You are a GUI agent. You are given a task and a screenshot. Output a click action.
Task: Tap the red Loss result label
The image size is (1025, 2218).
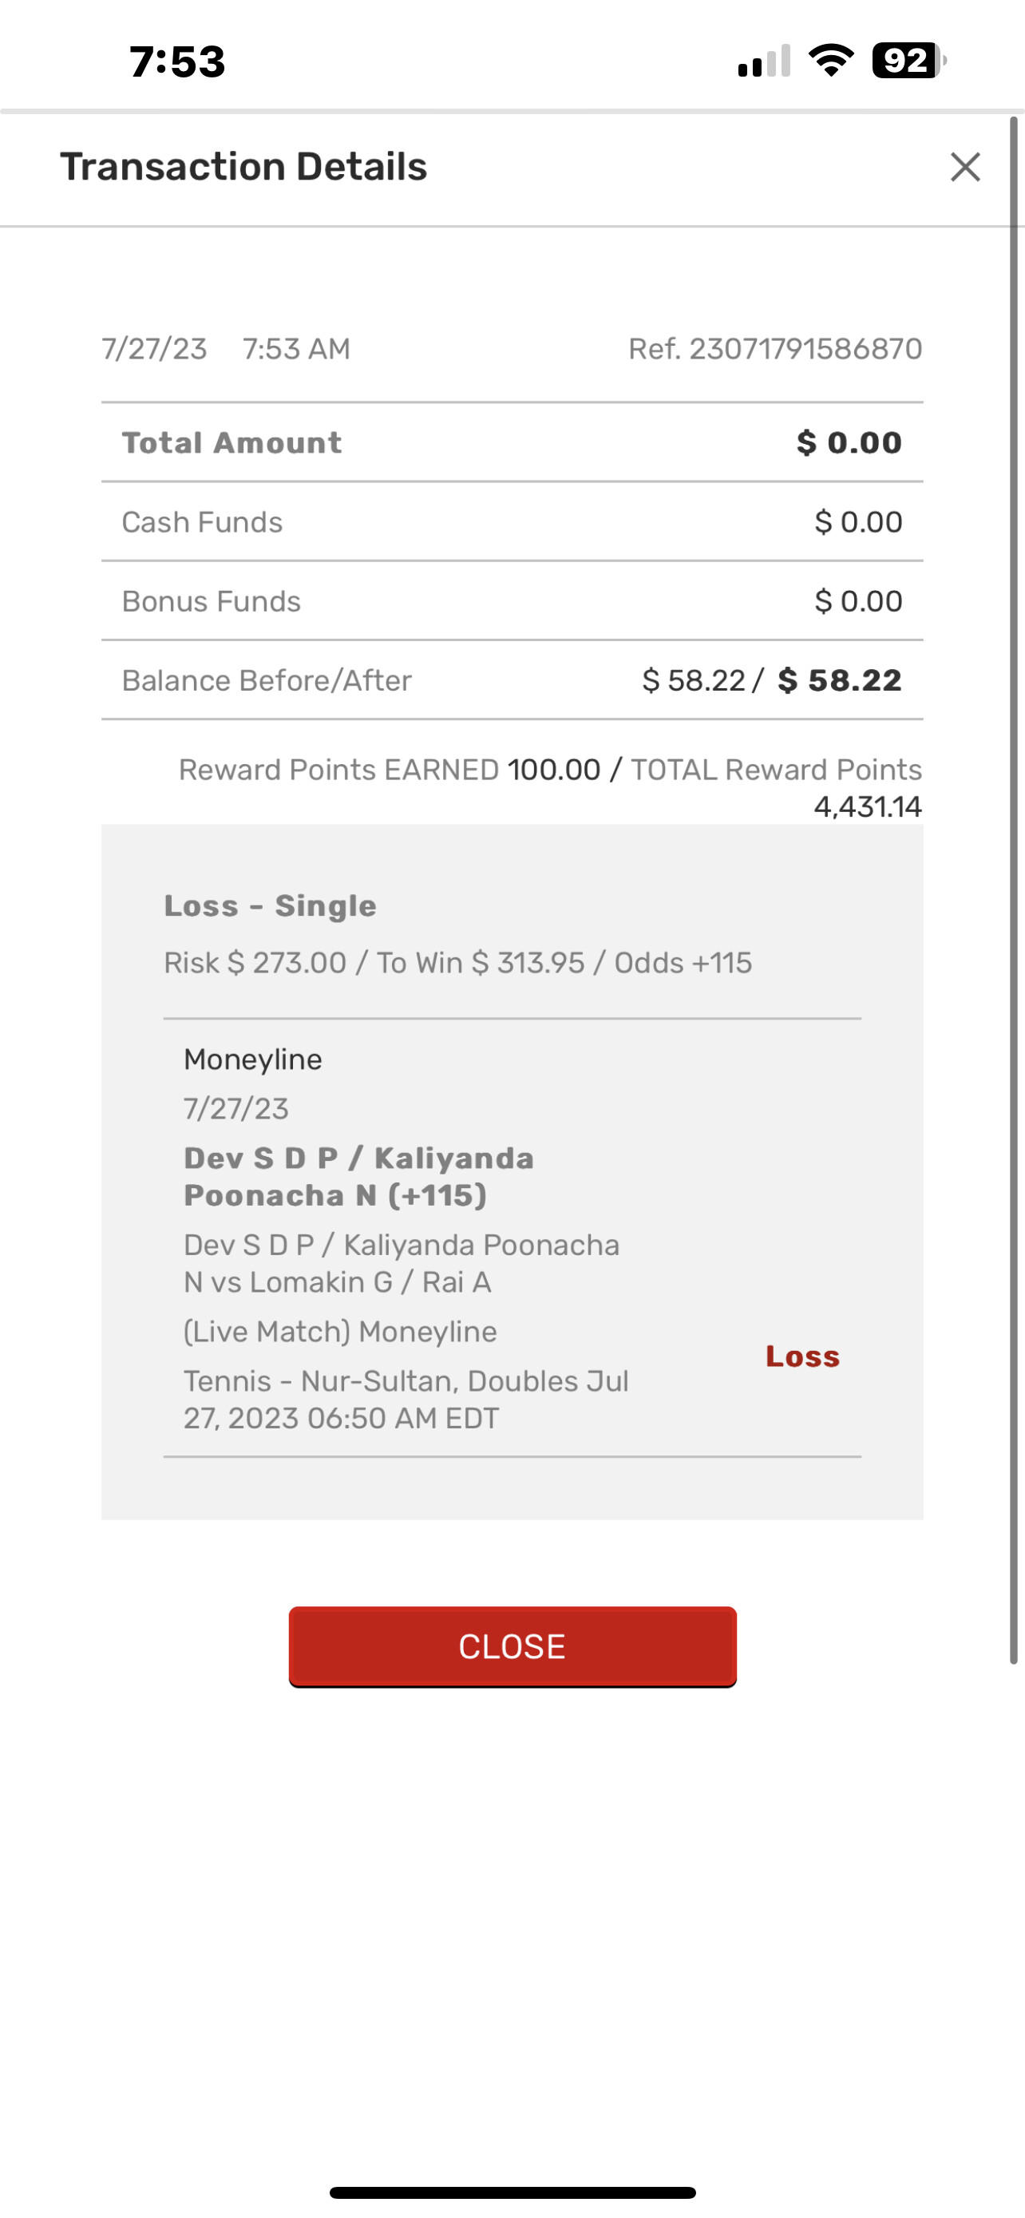click(x=802, y=1357)
